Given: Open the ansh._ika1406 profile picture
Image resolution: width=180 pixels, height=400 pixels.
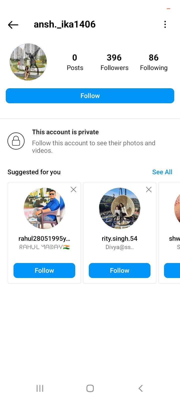Looking at the screenshot, I should (x=28, y=62).
